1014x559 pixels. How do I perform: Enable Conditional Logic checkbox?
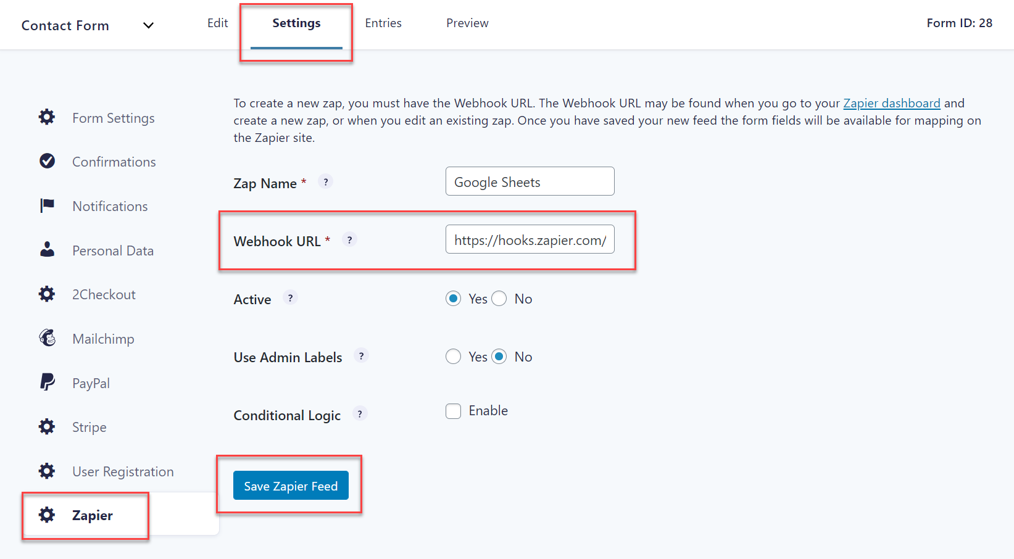pyautogui.click(x=454, y=412)
